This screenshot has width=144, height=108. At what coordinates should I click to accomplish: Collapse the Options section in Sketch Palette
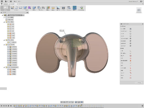121,26
